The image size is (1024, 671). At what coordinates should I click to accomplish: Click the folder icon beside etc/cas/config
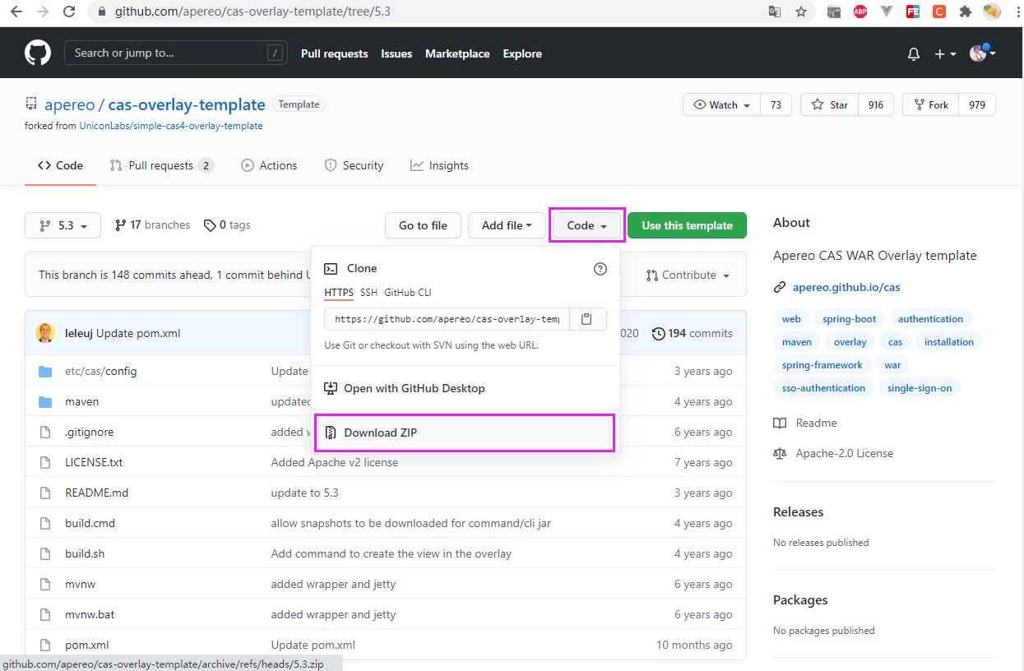(x=45, y=371)
